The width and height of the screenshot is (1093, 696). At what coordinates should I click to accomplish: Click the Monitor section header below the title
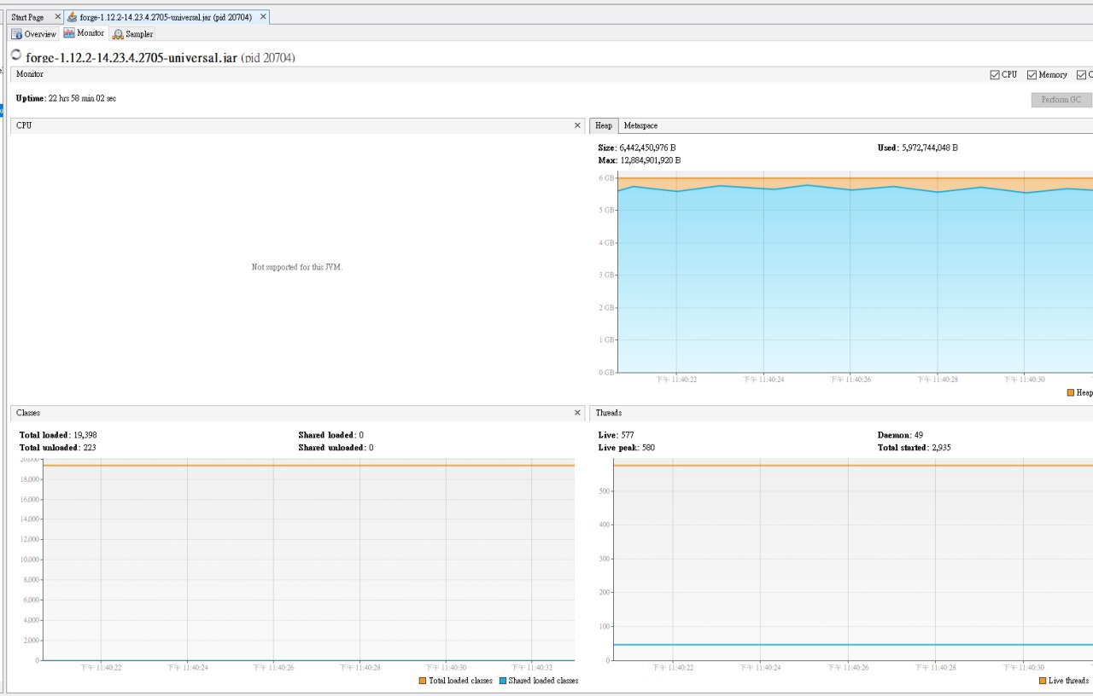coord(30,74)
